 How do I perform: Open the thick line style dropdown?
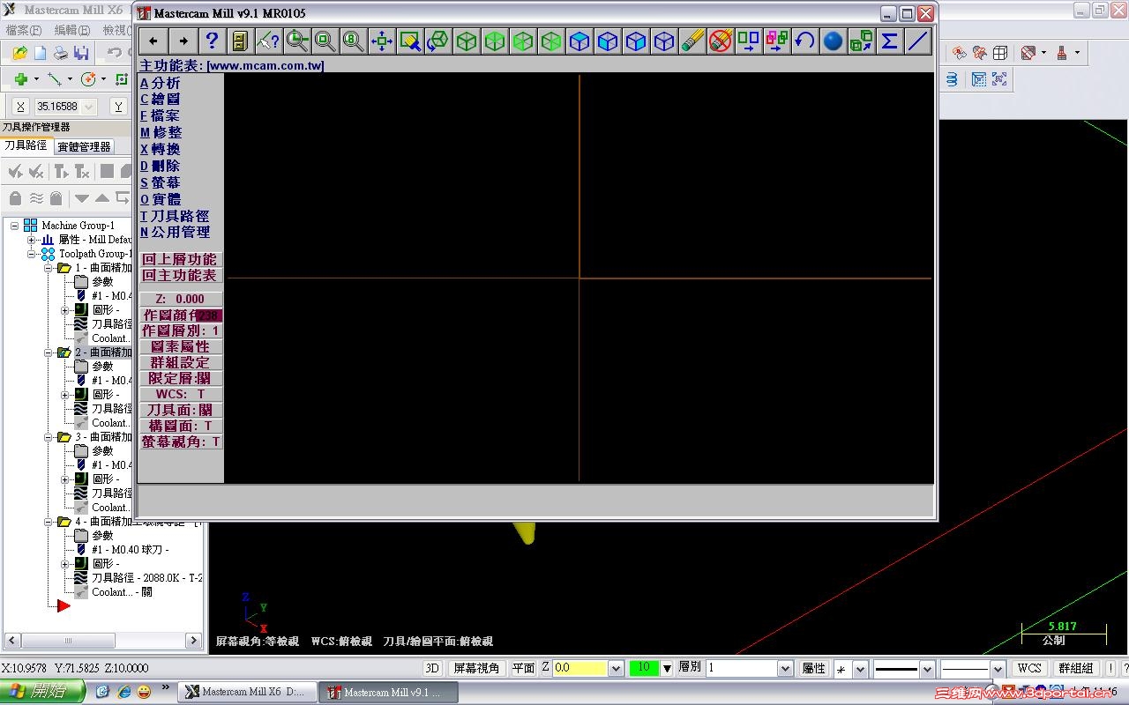coord(927,669)
